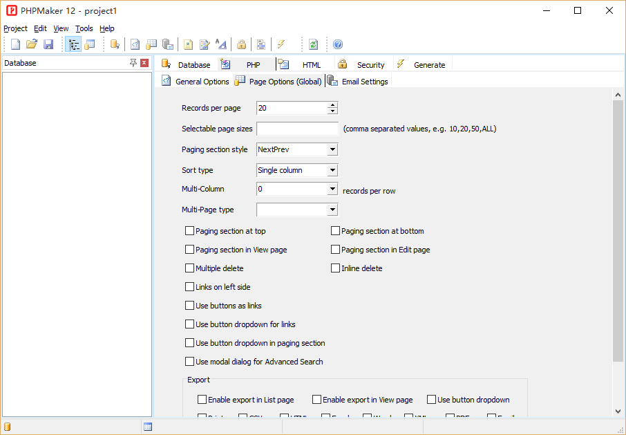Screen dimensions: 626x435
Task: Check Use modal dialog for Advanced Search
Action: [x=189, y=362]
